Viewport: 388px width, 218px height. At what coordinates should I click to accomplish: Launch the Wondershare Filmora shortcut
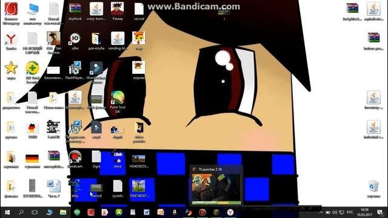coord(96,72)
